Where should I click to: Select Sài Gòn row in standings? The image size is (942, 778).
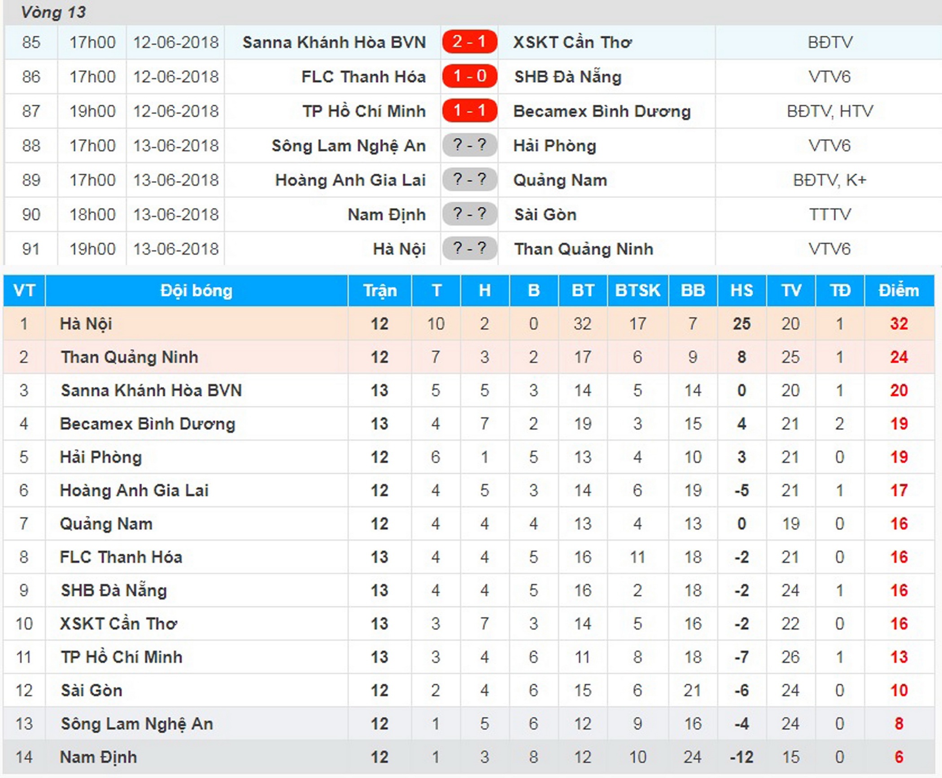(x=92, y=691)
